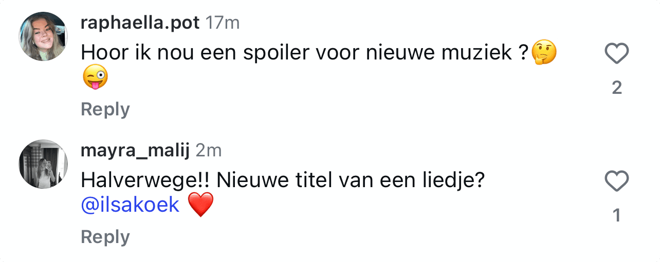Like raphaella.pot's comment with the heart
The width and height of the screenshot is (660, 262).
point(617,54)
